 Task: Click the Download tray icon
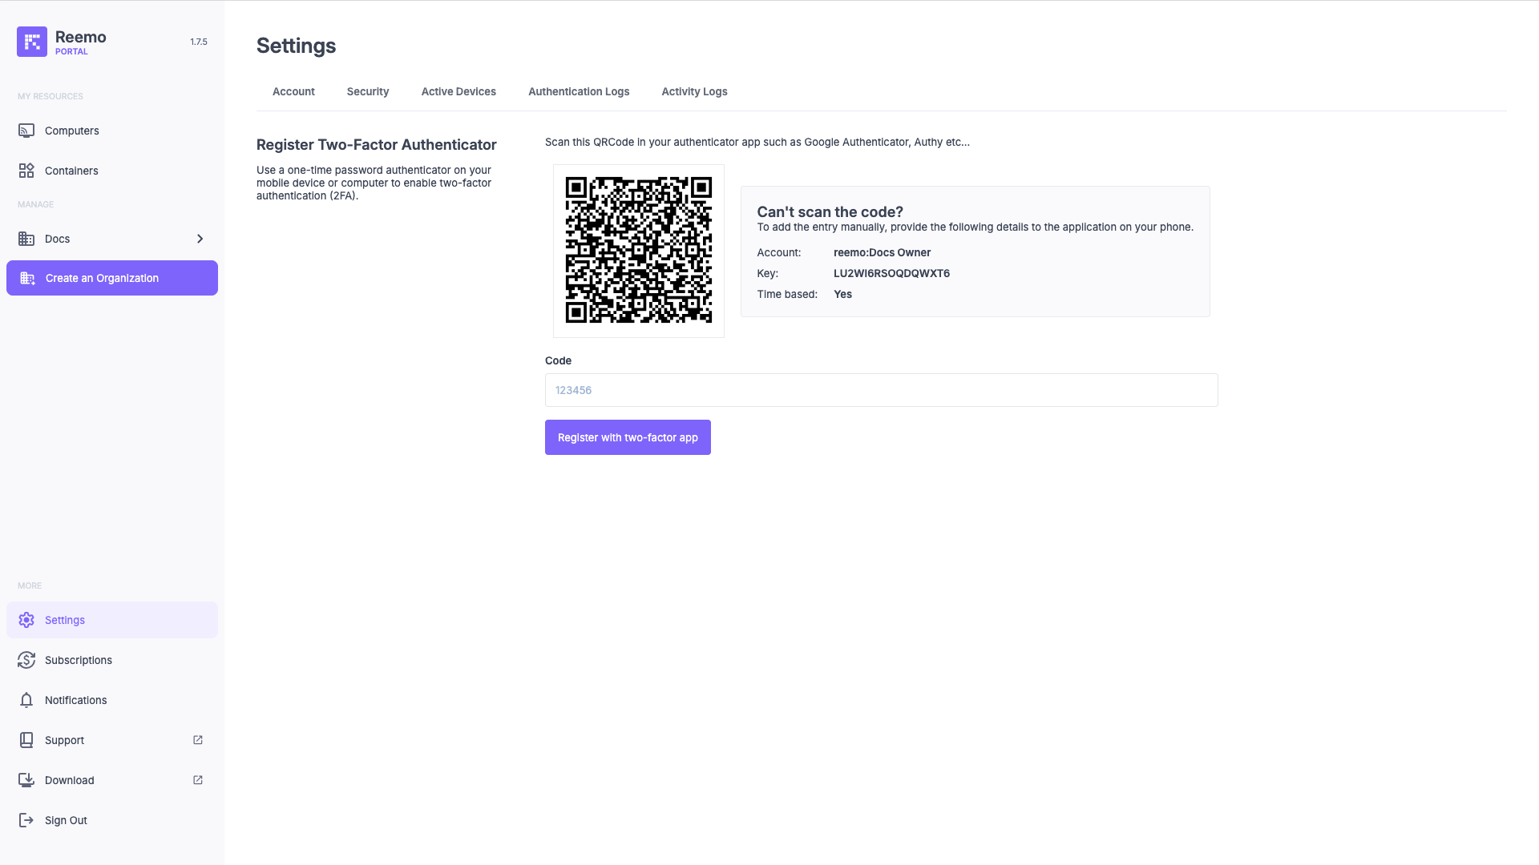pos(26,780)
